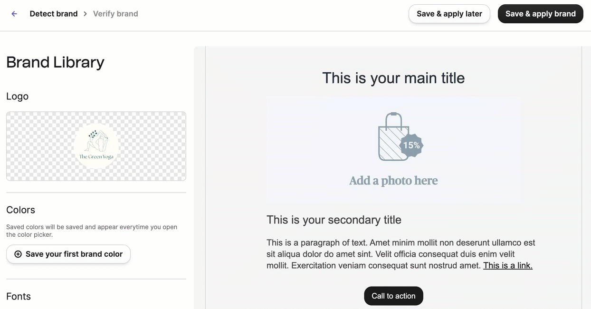Click the back arrow icon
Image resolution: width=591 pixels, height=309 pixels.
[14, 14]
